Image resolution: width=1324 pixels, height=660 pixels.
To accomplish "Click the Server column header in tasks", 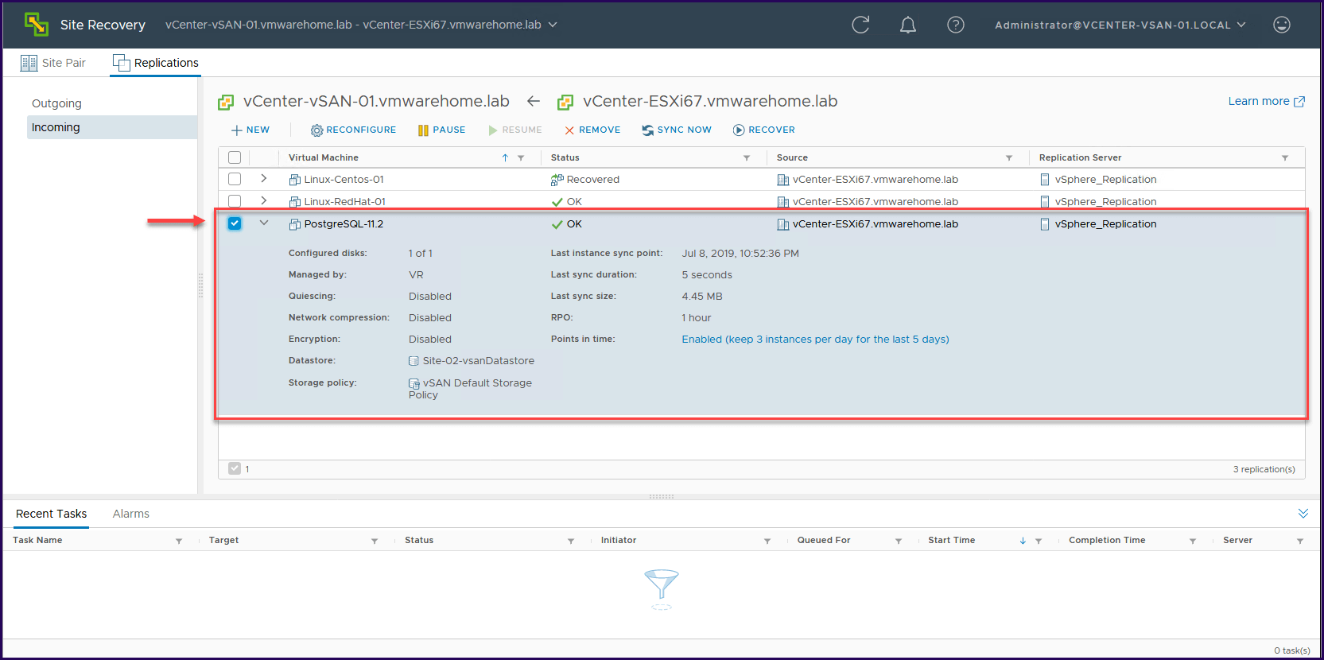I will 1237,540.
